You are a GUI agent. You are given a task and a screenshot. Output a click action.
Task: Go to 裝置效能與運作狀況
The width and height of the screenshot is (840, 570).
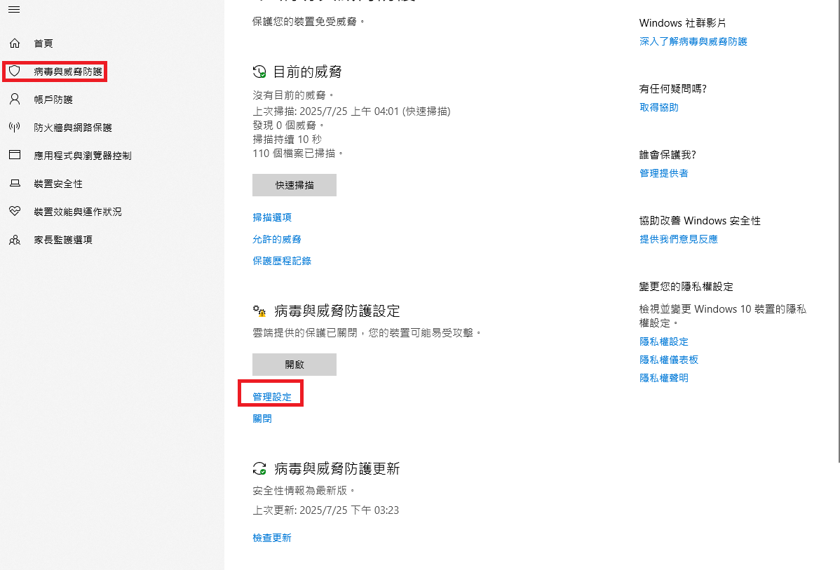[x=78, y=212]
